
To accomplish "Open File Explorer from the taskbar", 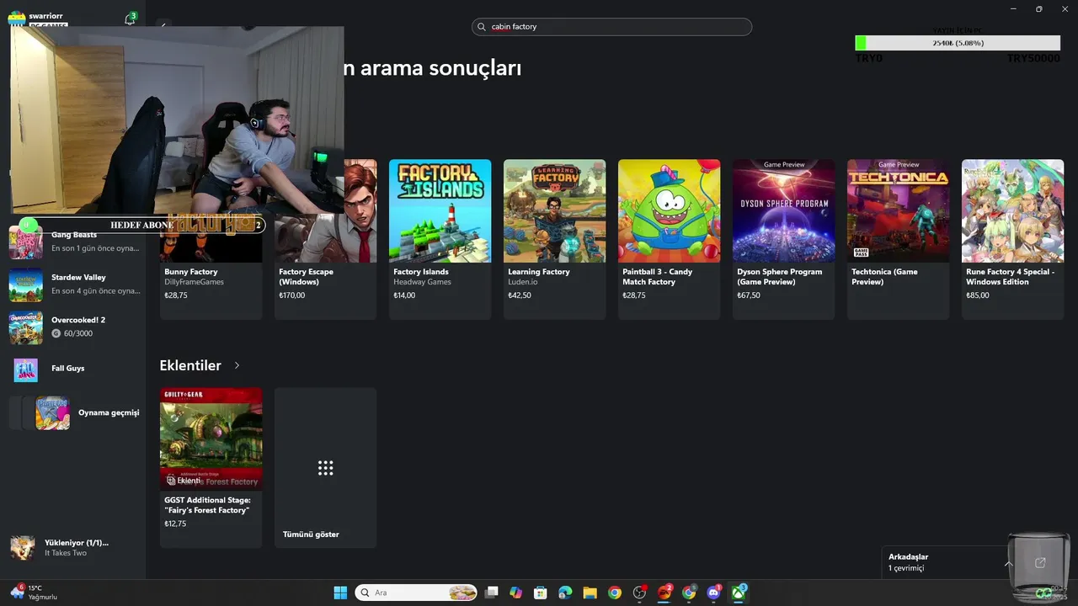I will (590, 593).
